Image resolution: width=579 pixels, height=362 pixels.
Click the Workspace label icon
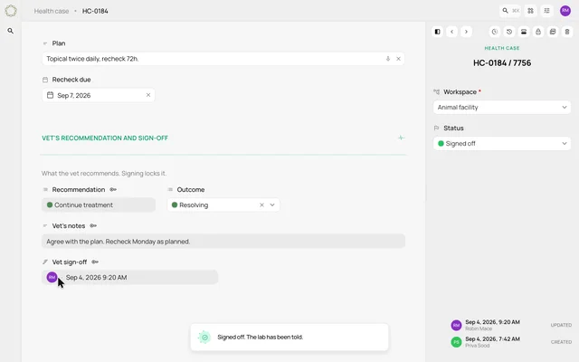point(436,92)
